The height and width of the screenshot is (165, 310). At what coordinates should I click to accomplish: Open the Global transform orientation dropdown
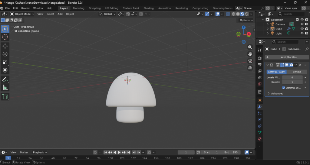pos(107,14)
